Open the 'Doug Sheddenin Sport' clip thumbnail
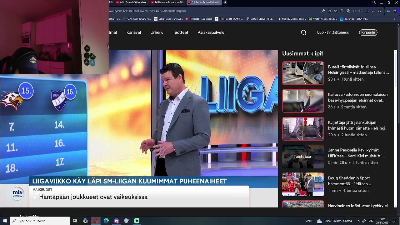Viewport: 400px width, 225px height. 303,184
